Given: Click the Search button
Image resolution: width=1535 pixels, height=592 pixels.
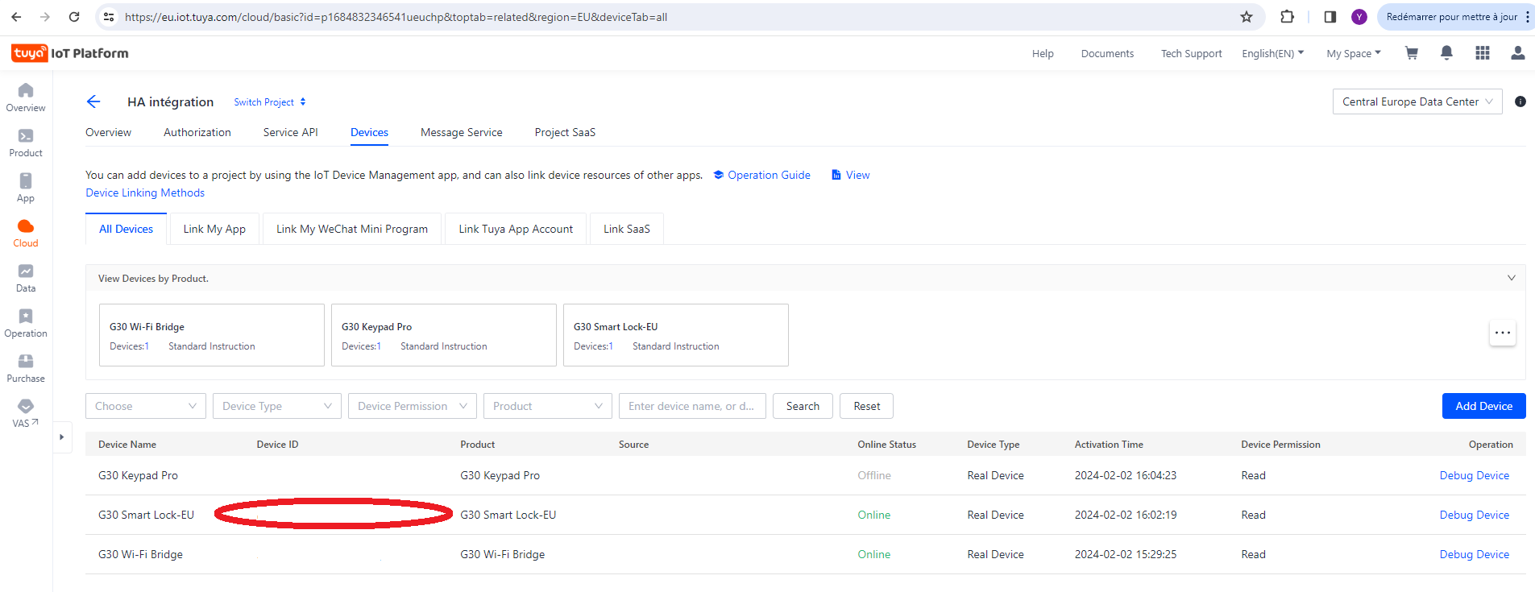Looking at the screenshot, I should [803, 406].
